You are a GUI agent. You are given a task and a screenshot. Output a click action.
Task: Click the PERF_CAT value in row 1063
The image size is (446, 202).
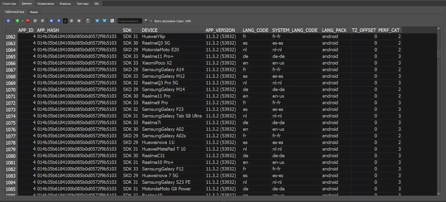(390, 43)
